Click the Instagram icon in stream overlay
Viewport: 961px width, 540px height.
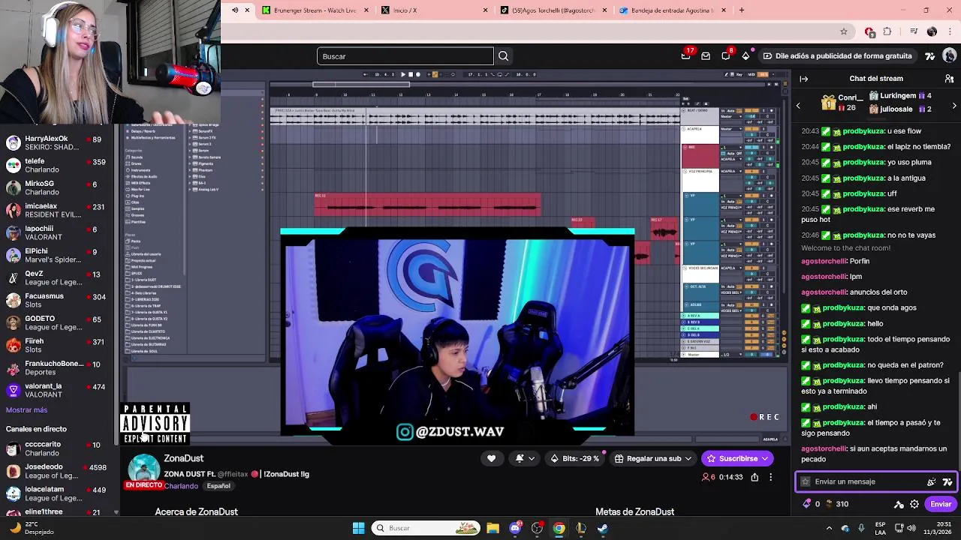click(x=405, y=431)
